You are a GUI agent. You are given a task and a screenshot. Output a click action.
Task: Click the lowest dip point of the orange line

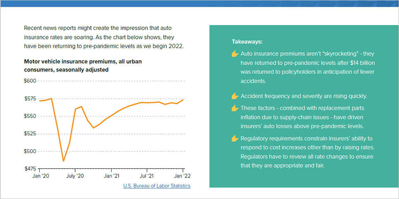point(63,161)
